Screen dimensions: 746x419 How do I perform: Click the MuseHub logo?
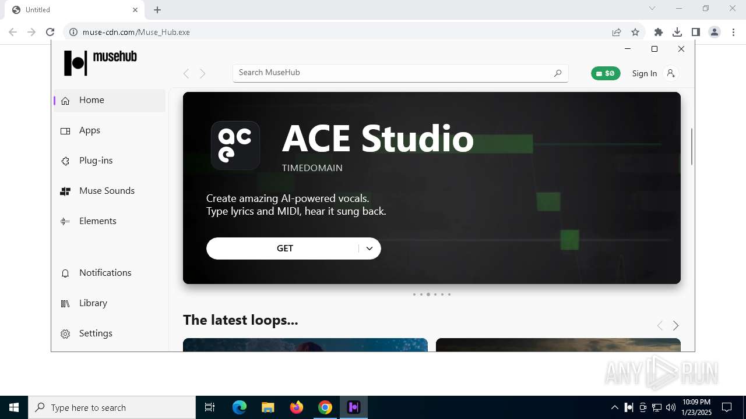[100, 63]
